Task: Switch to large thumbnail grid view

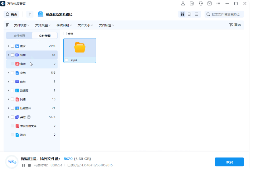Action: (183, 14)
